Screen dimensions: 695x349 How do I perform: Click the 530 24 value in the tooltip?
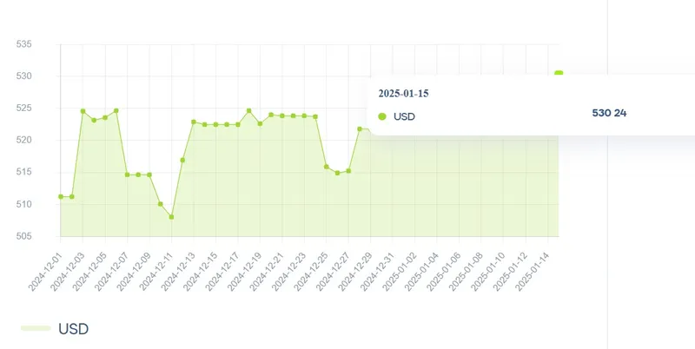[x=609, y=113]
